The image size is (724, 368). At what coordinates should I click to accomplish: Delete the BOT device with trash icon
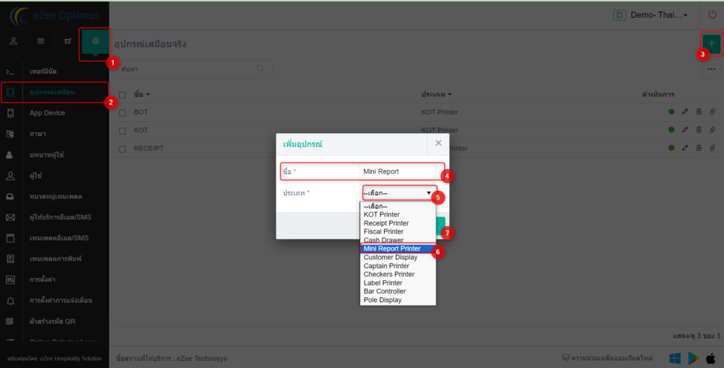click(x=699, y=112)
